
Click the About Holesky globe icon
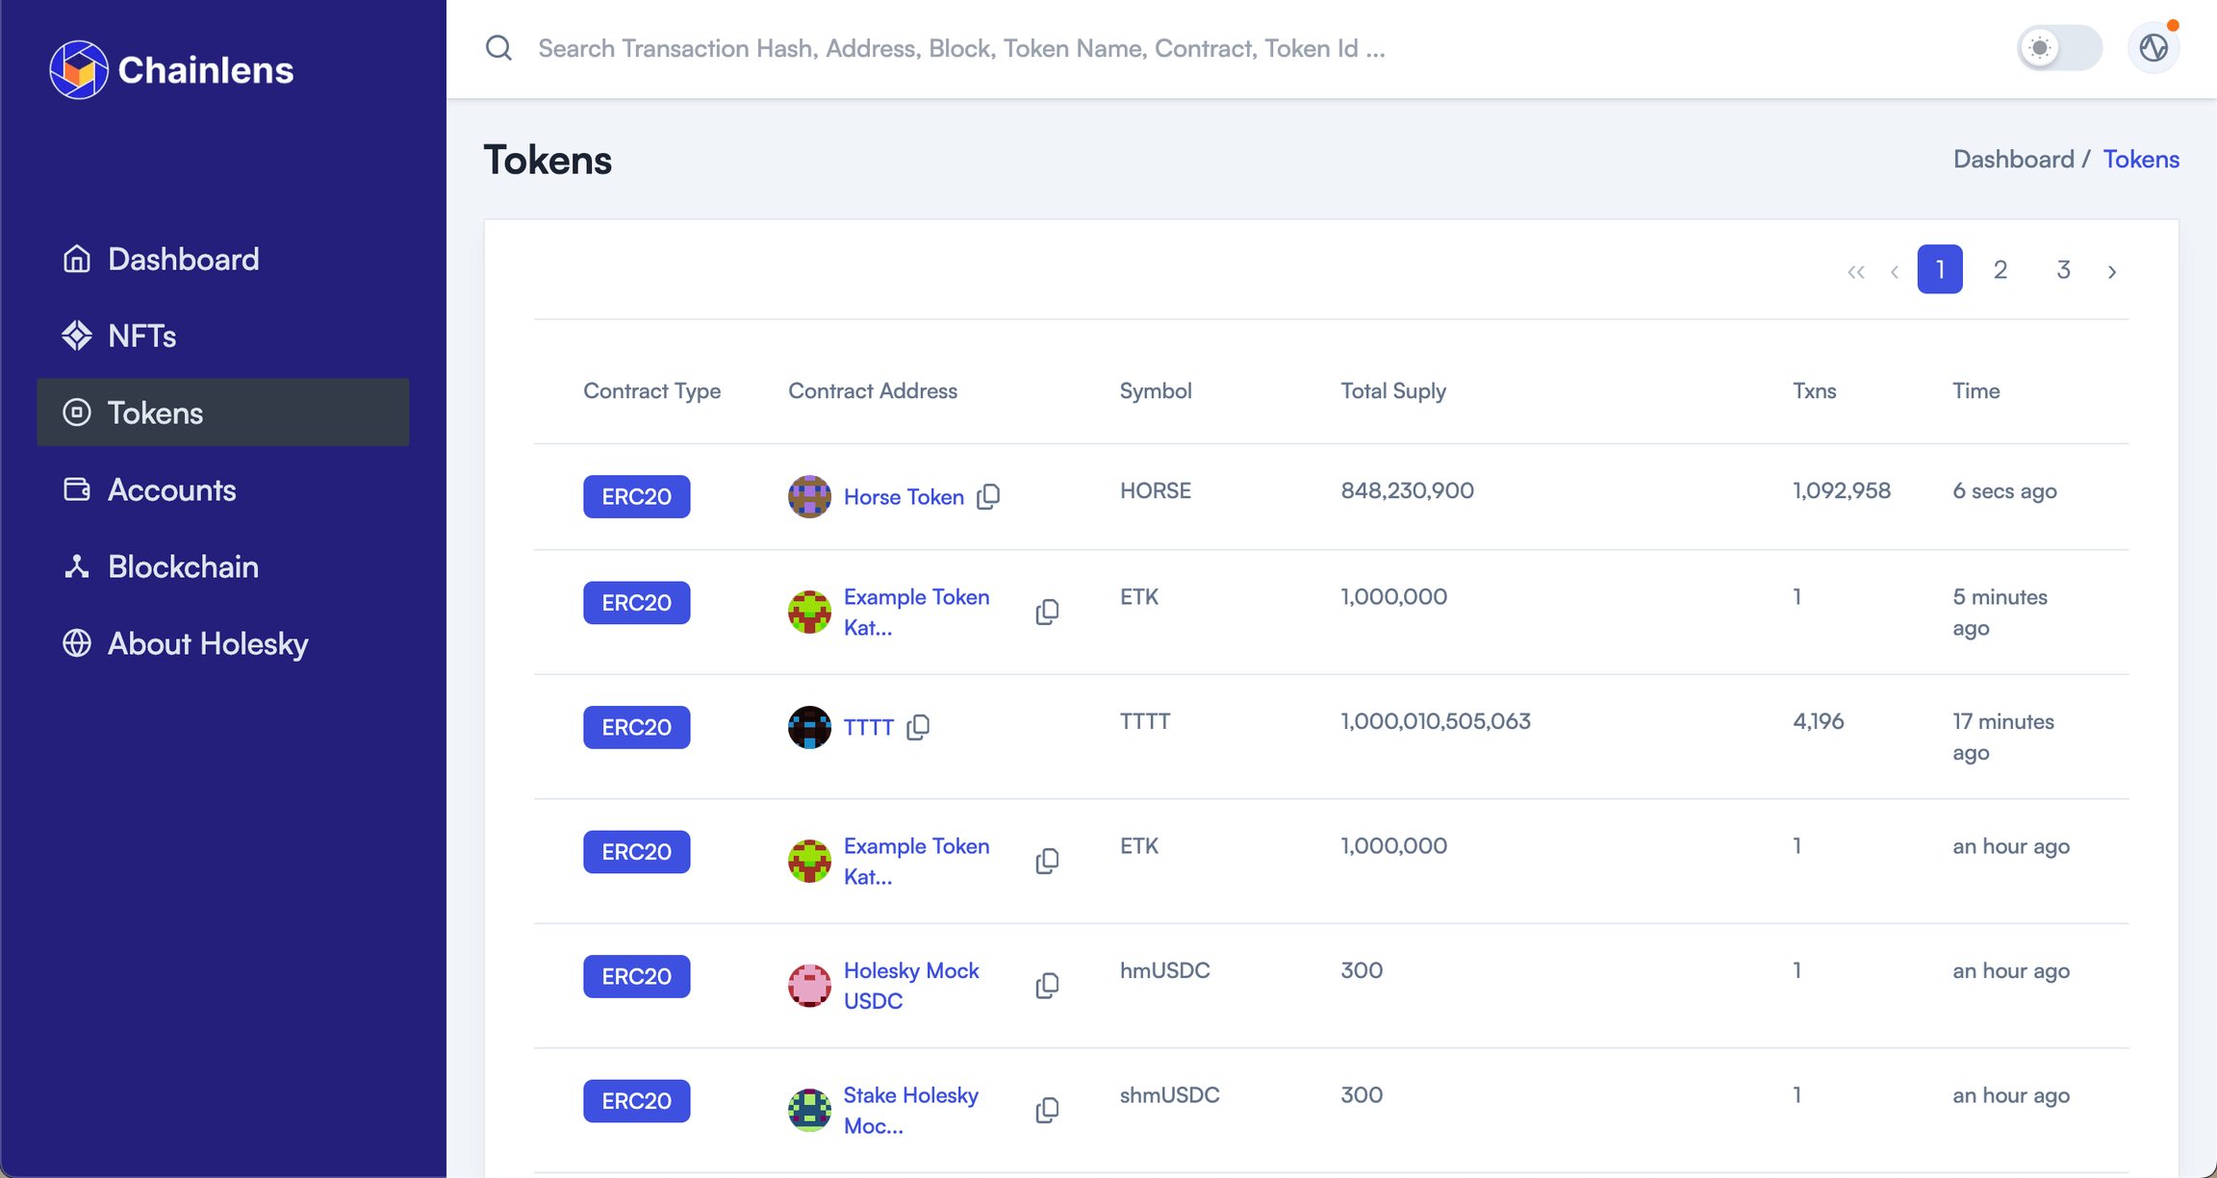76,643
